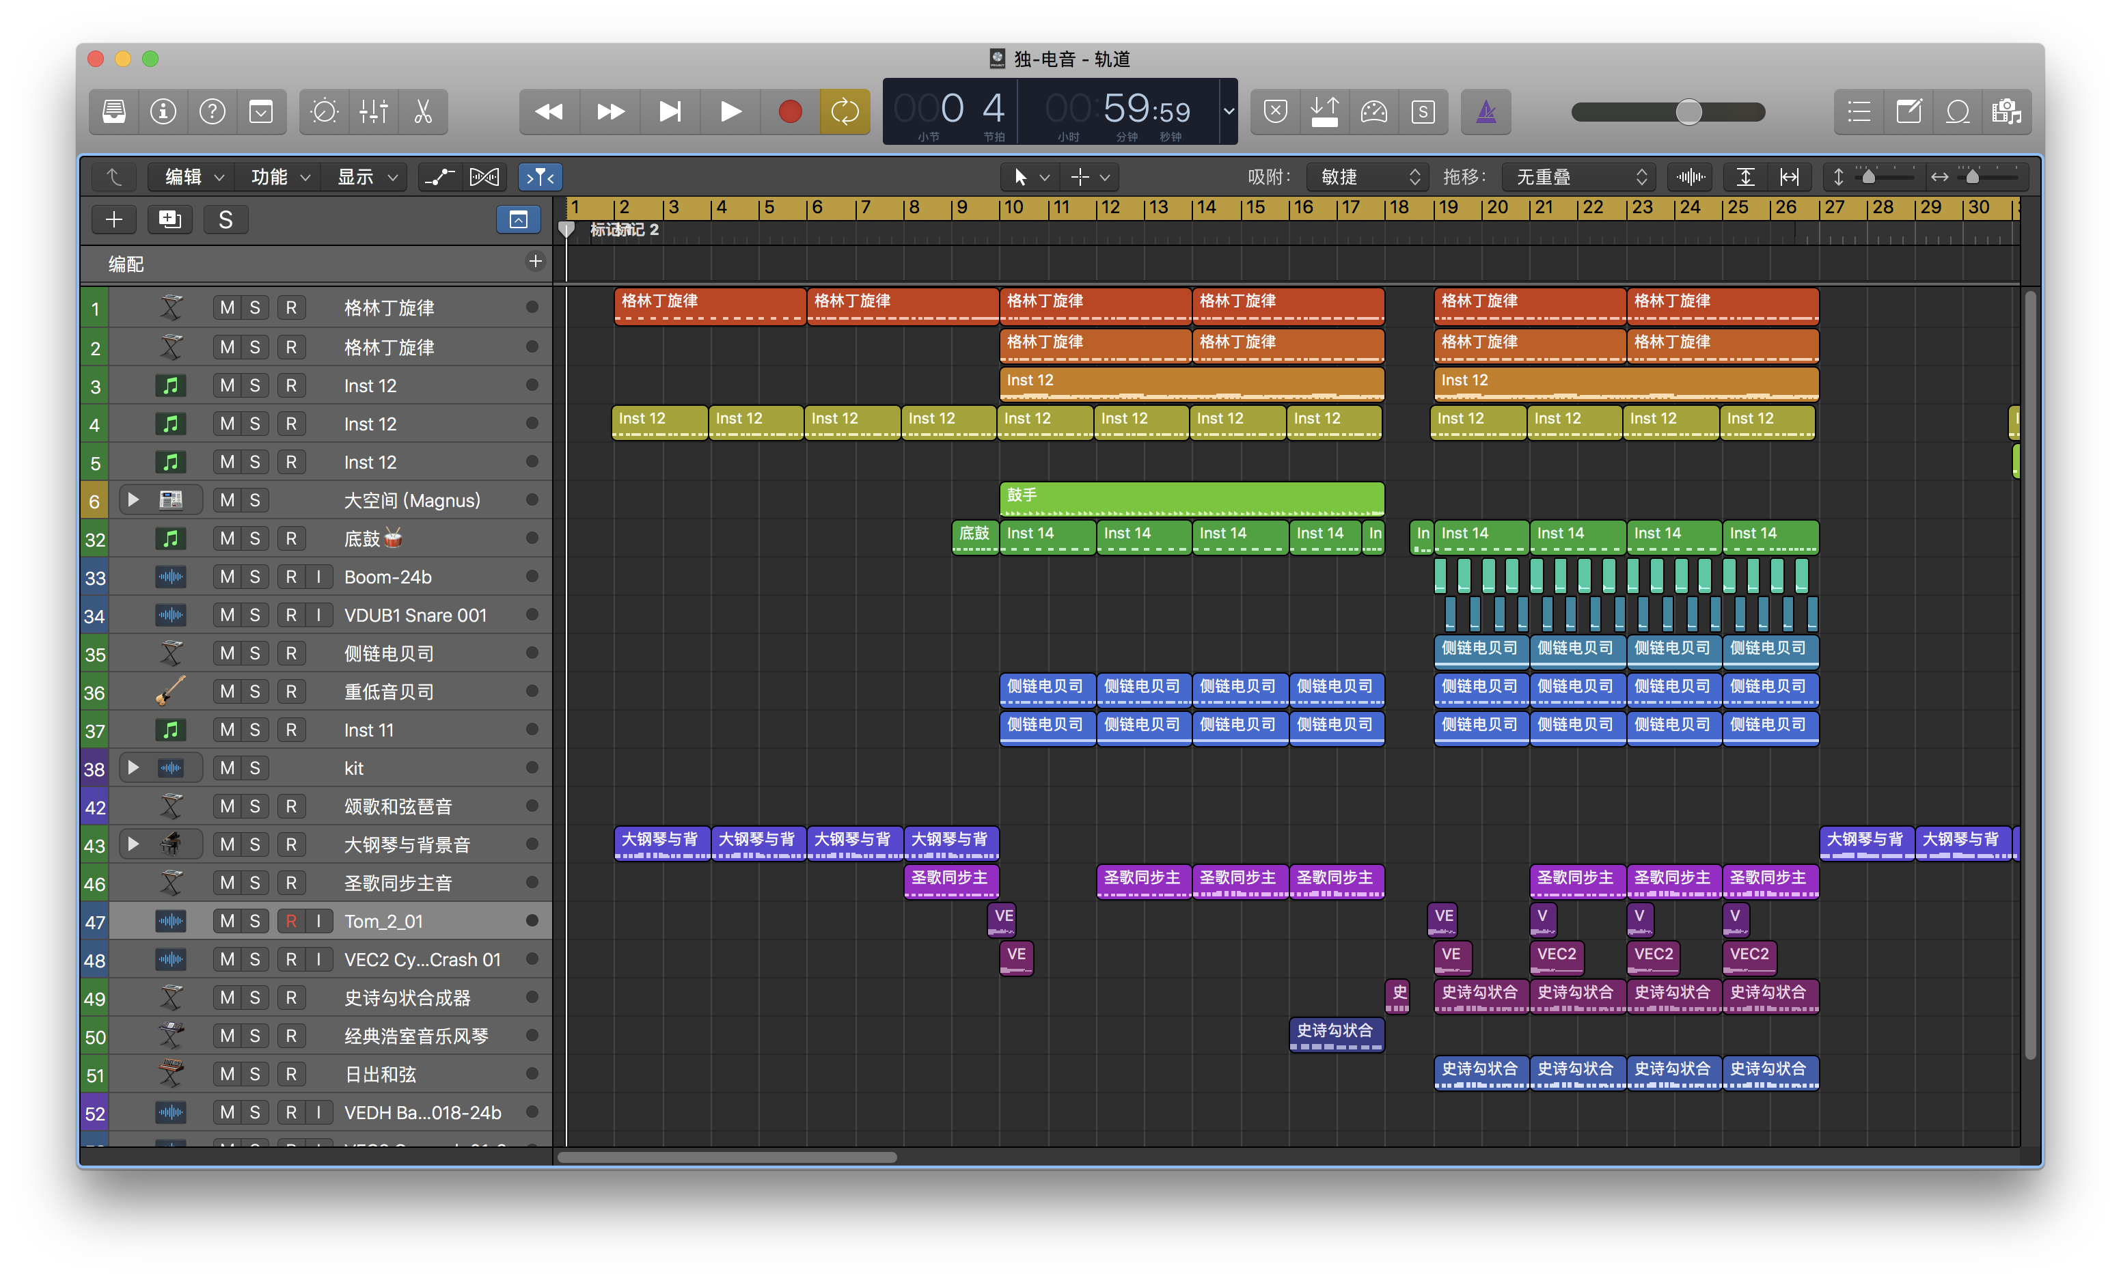Open the 功能 menu

coord(279,178)
